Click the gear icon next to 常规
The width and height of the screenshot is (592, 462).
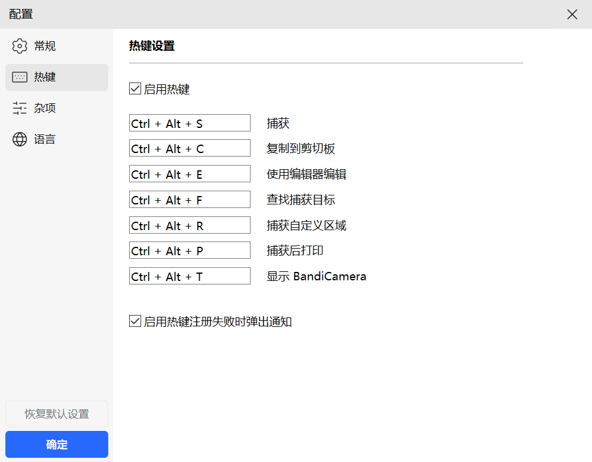point(20,46)
